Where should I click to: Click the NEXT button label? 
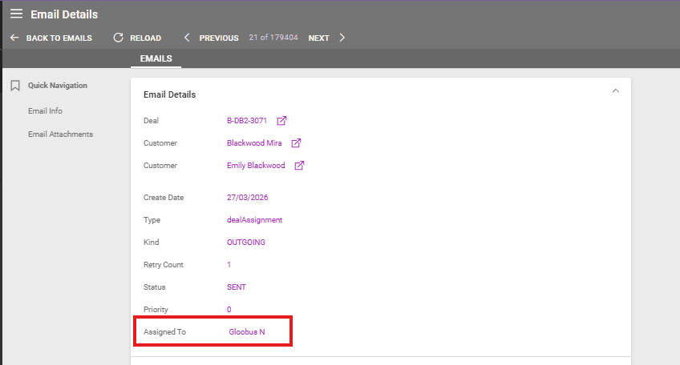tap(318, 38)
